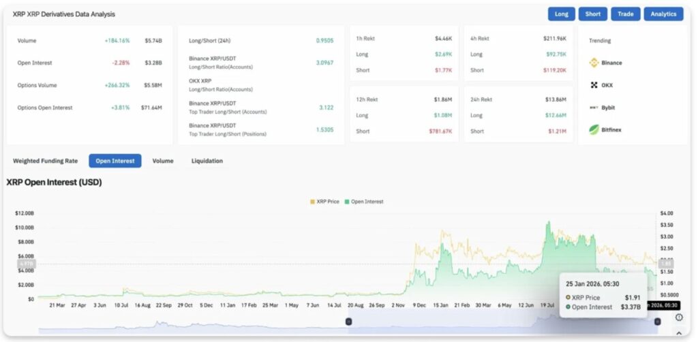Click the right range slider handle
698x342 pixels.
point(658,322)
